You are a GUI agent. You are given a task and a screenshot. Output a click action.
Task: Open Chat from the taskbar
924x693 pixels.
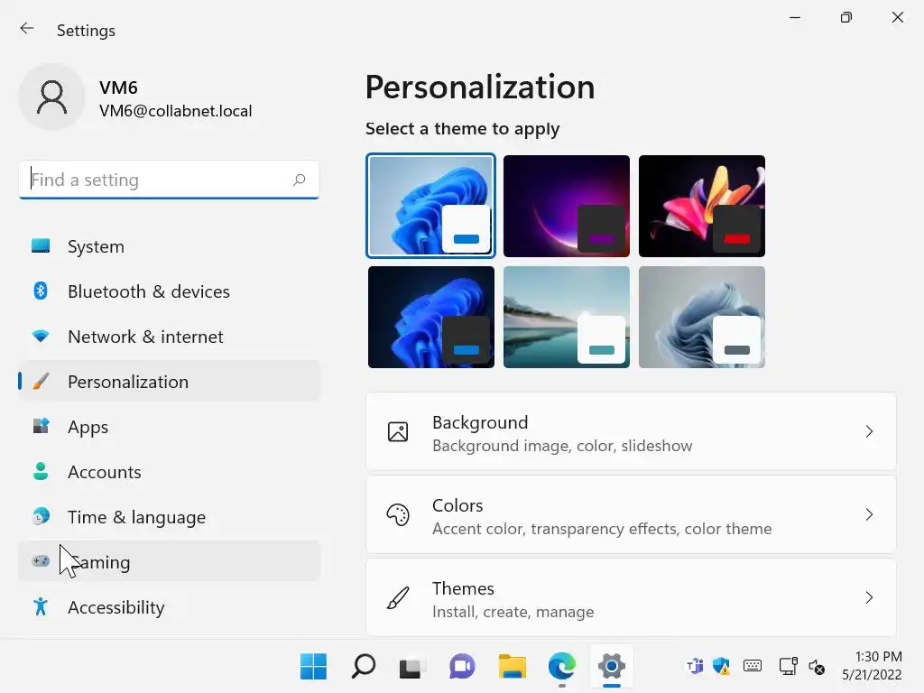pos(462,667)
